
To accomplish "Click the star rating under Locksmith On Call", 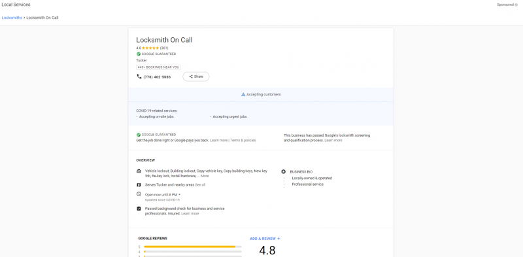I will click(x=150, y=48).
